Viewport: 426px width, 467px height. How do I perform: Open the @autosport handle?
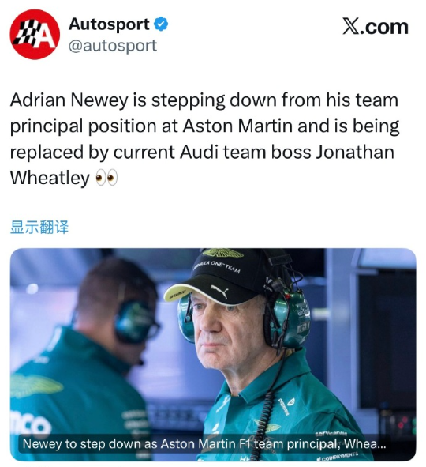tap(113, 46)
